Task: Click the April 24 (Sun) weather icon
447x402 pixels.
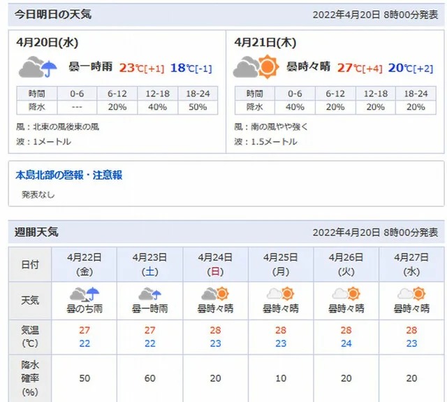Action: [214, 294]
